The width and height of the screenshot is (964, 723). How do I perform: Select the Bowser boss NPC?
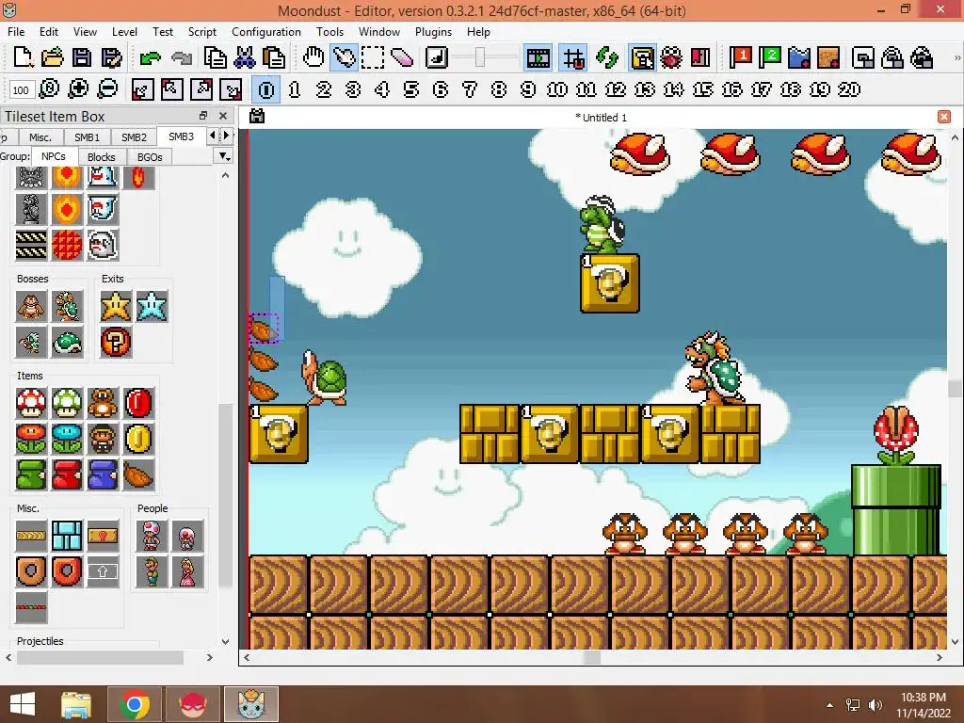pos(67,306)
